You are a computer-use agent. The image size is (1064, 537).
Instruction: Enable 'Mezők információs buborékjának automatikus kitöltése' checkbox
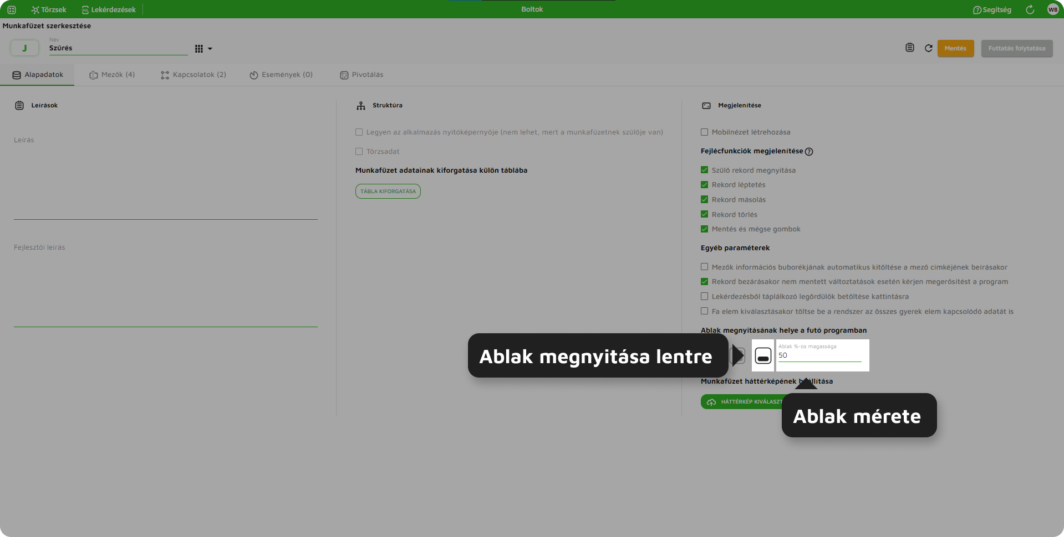click(704, 267)
